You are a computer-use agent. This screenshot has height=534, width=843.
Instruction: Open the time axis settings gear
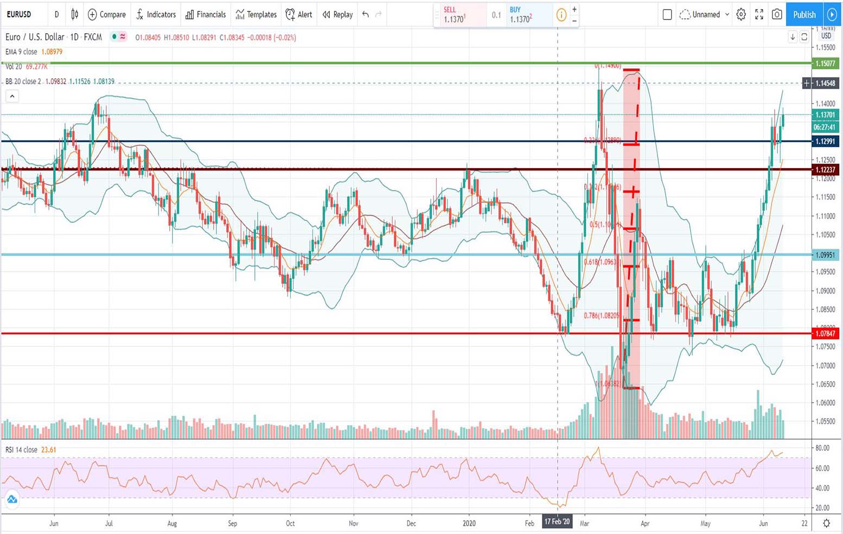[826, 523]
